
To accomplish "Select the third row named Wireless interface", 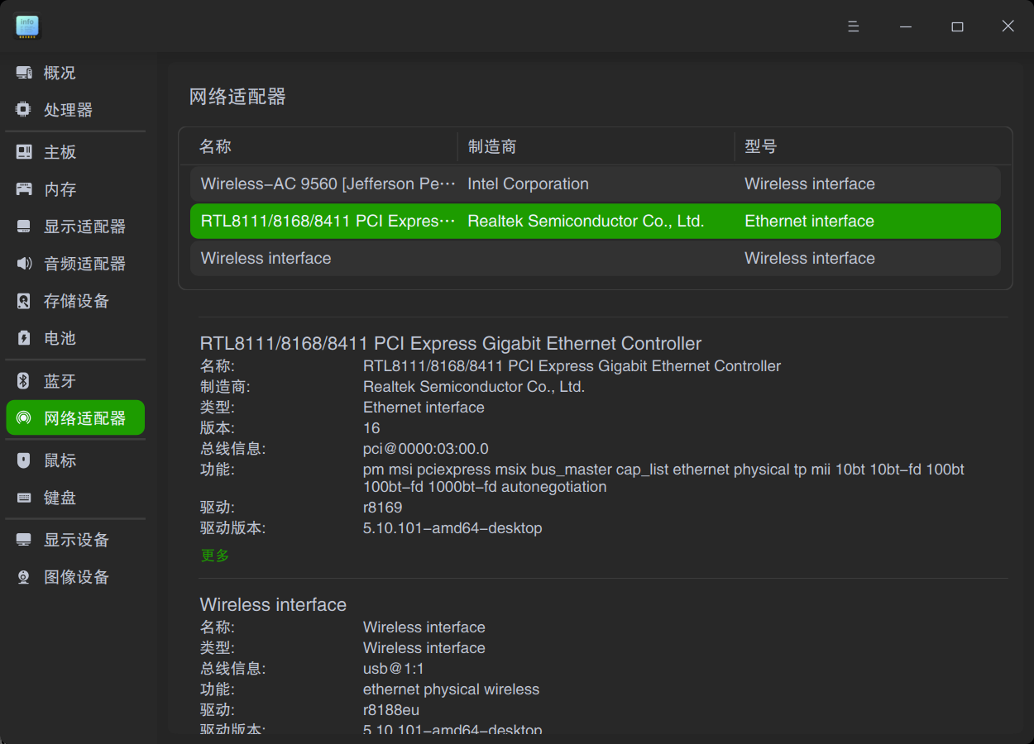I will [596, 258].
